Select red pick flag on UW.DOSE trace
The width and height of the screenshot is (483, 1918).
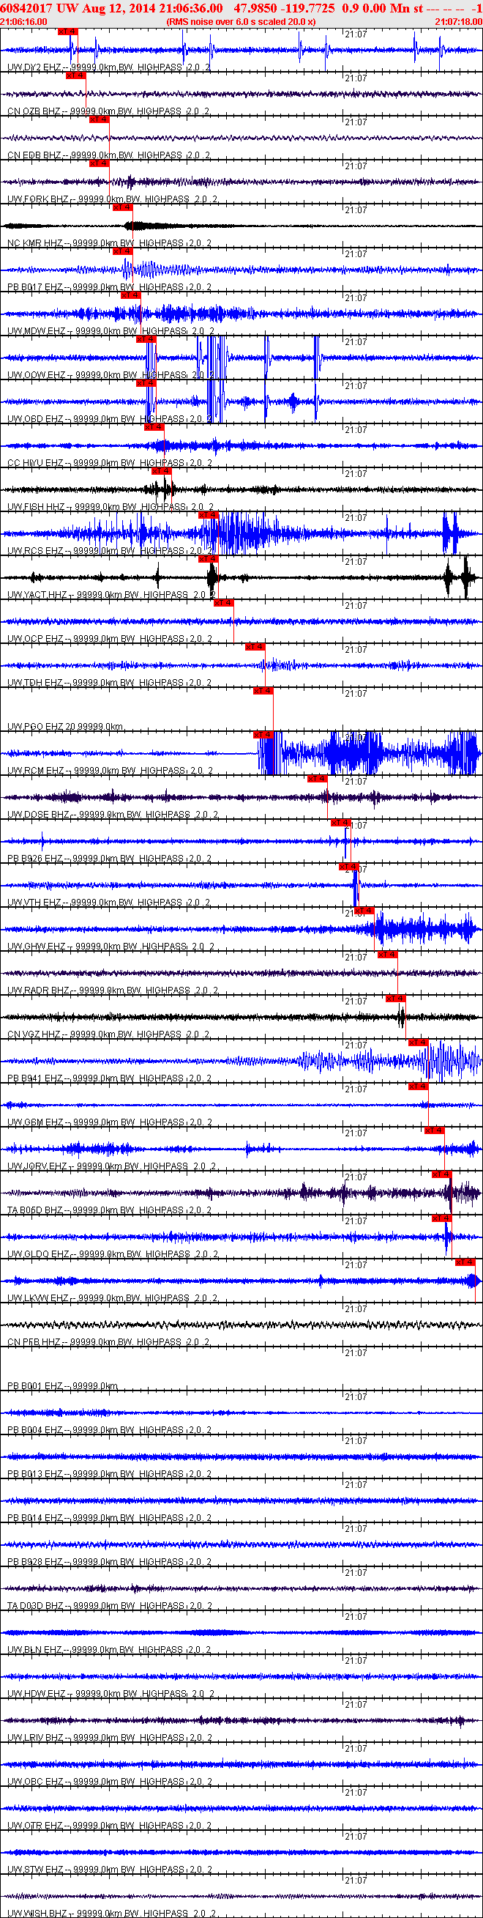[317, 778]
